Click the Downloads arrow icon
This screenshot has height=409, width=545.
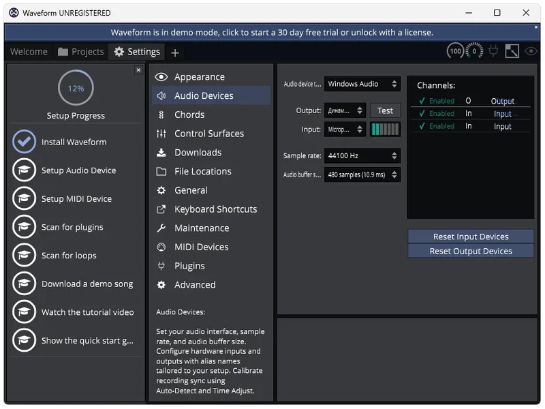click(161, 153)
